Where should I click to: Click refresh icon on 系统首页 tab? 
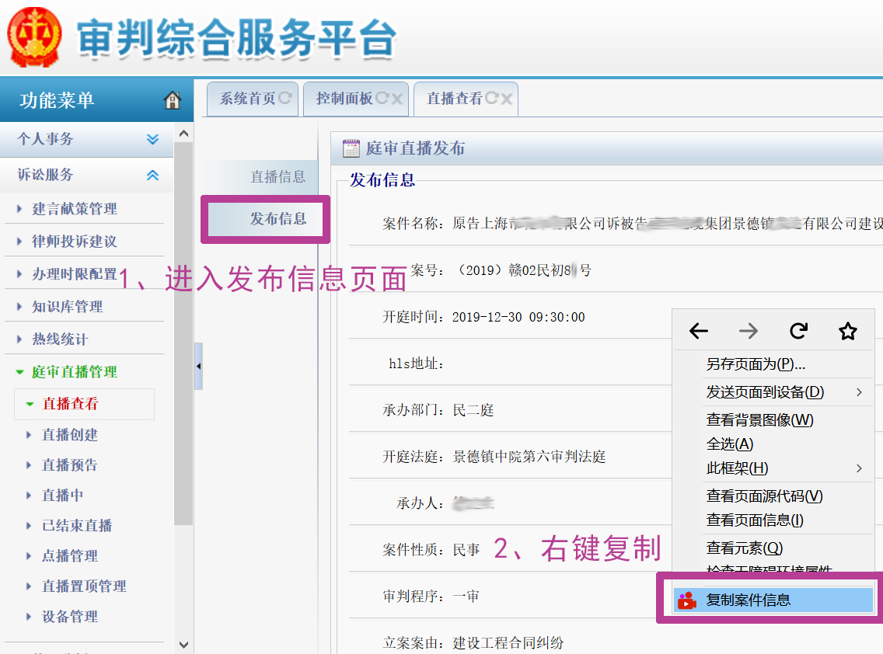[285, 99]
